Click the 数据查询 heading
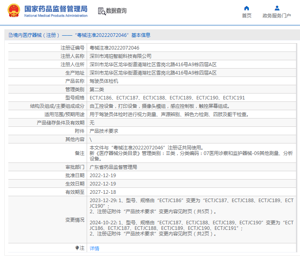Image resolution: width=300 pixels, height=258 pixels. click(x=116, y=11)
